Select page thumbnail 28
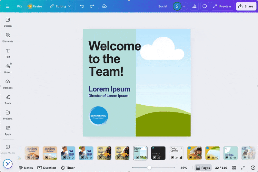 click(68, 153)
